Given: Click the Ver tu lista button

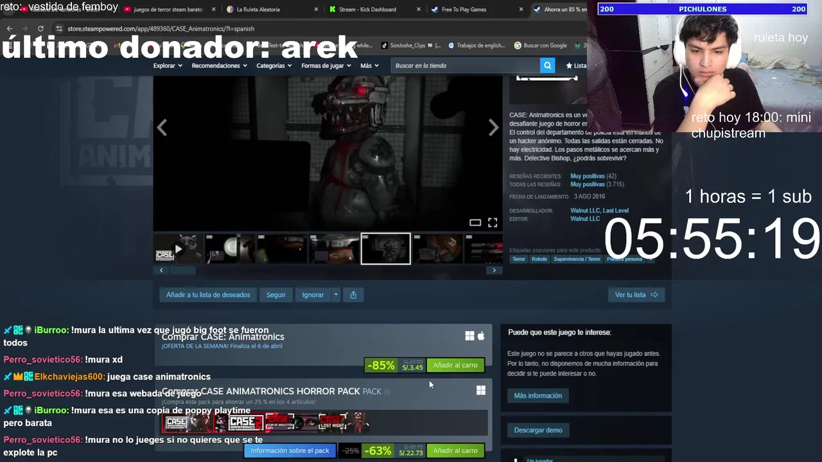Looking at the screenshot, I should (x=636, y=295).
